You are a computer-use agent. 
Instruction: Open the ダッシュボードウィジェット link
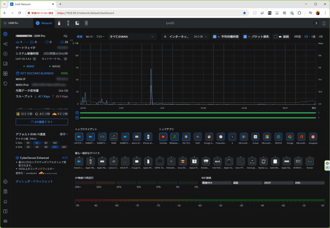pos(34,181)
